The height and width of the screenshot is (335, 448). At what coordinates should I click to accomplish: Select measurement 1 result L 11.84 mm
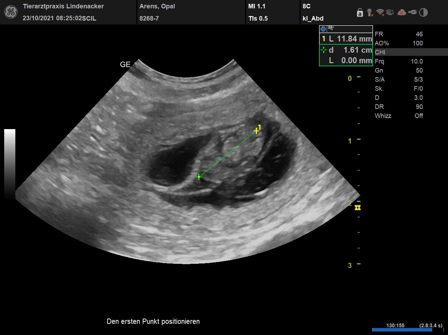pyautogui.click(x=346, y=39)
